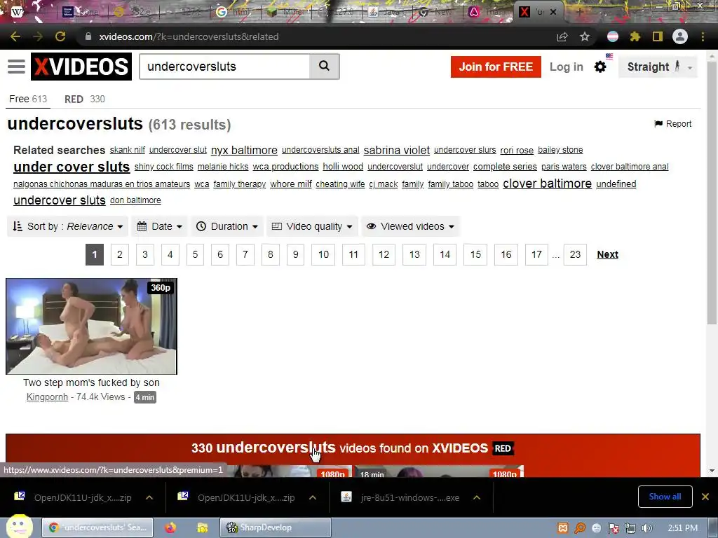Open the 'wca productions' related search

[285, 167]
